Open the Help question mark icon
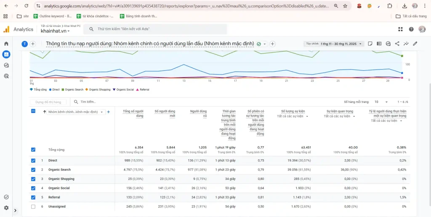Screen dimensions: 431x217 (x=411, y=29)
